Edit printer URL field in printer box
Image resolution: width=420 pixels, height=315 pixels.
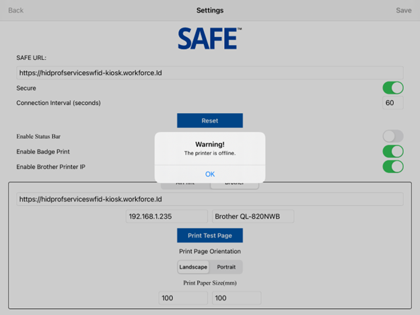click(x=210, y=199)
